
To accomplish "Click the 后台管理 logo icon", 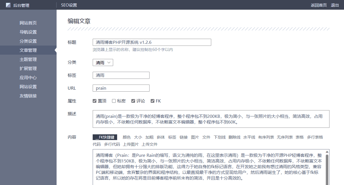I will click(8, 5).
